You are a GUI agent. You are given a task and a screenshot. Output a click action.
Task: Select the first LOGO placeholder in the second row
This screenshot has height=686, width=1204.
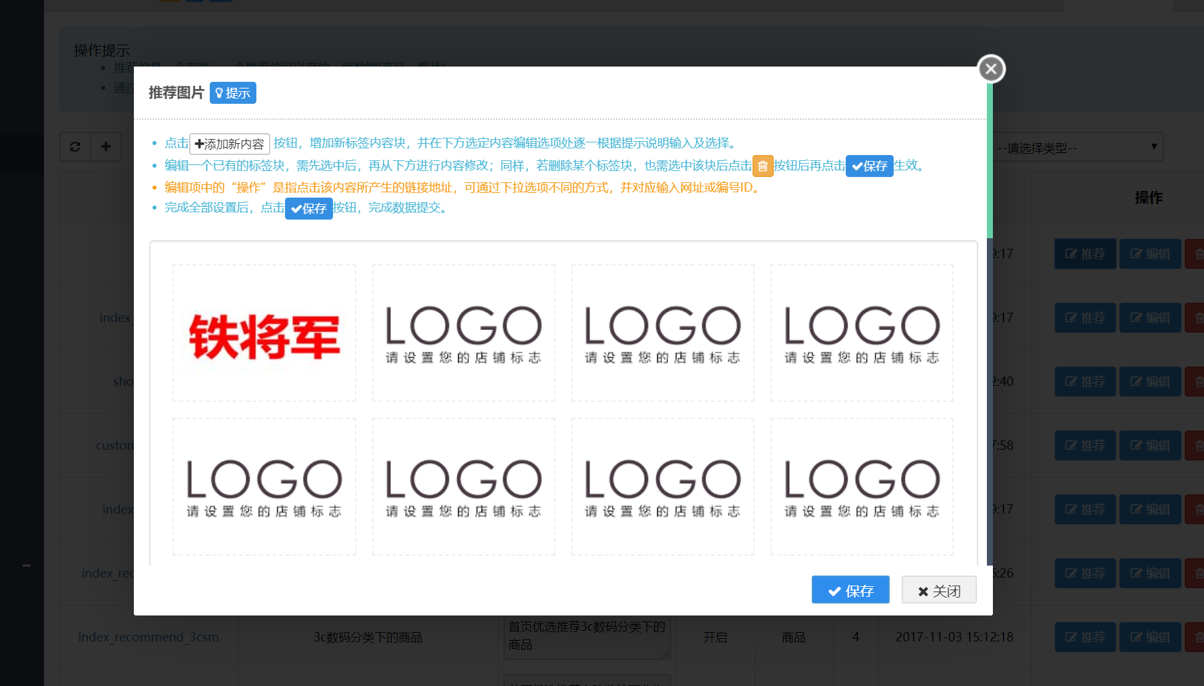point(264,486)
